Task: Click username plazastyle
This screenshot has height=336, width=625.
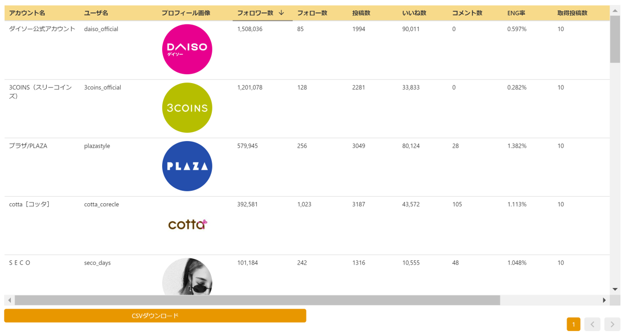Action: click(x=97, y=146)
